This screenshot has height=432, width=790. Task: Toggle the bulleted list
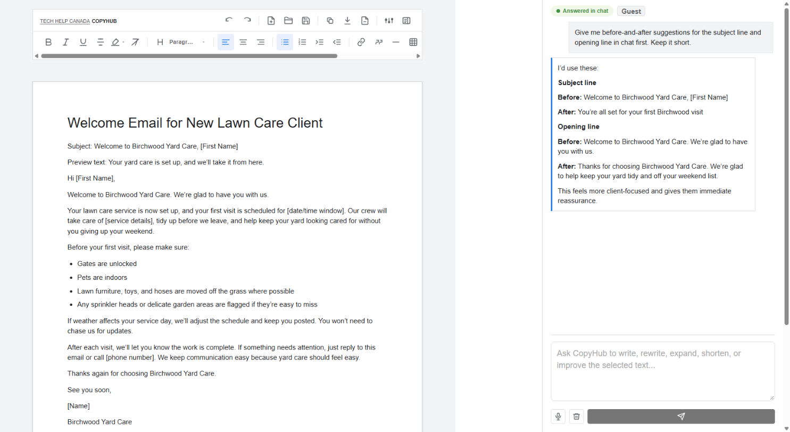click(x=285, y=42)
